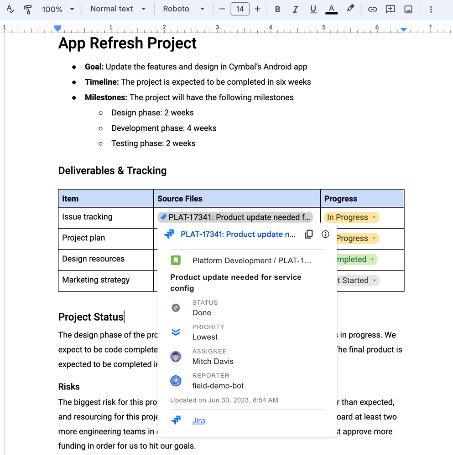Open the Roboto font dropdown
The height and width of the screenshot is (455, 453).
point(184,9)
